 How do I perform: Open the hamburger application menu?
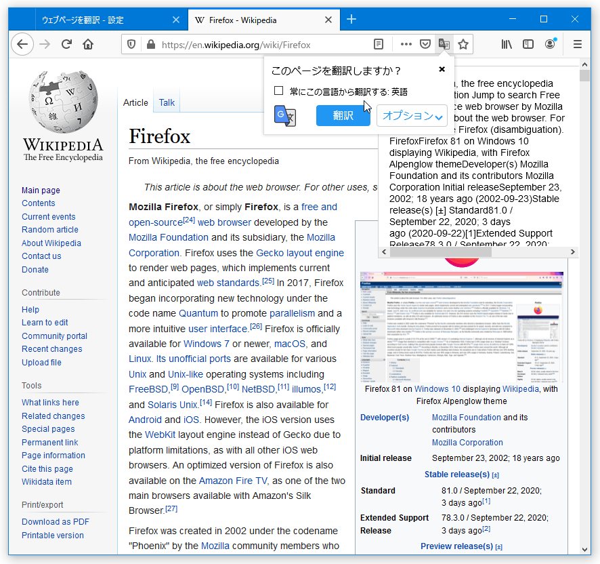pyautogui.click(x=578, y=45)
